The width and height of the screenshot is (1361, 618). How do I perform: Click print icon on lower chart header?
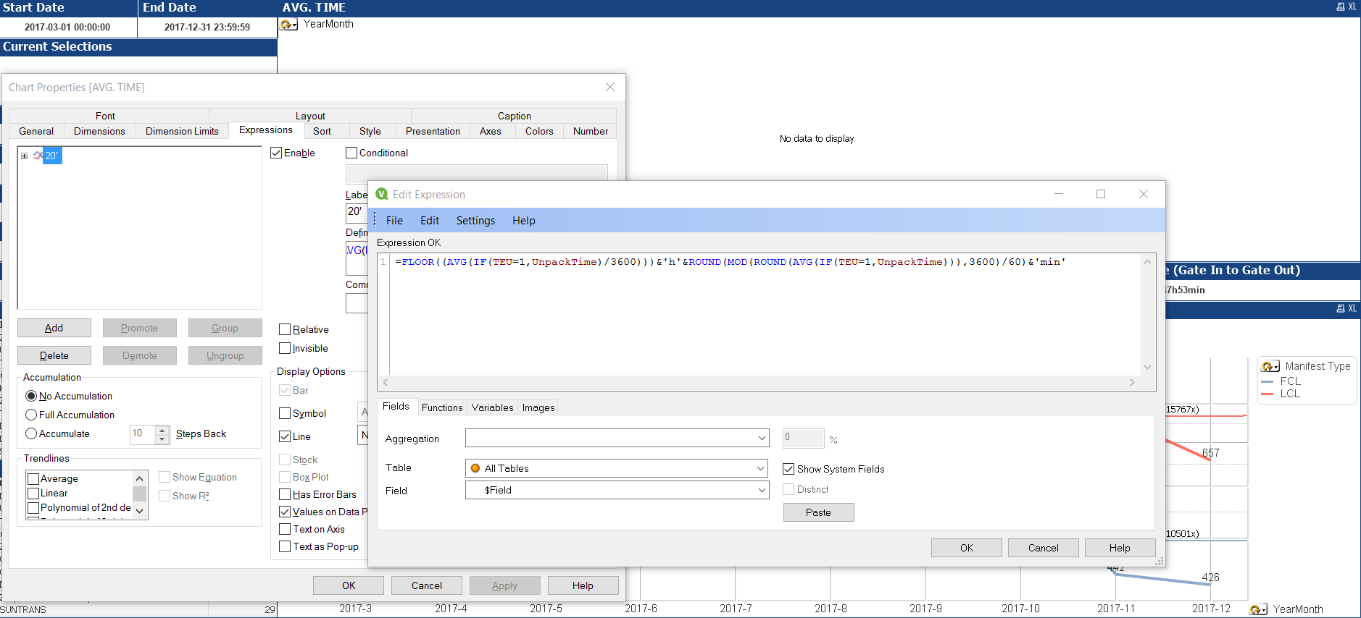point(1340,309)
